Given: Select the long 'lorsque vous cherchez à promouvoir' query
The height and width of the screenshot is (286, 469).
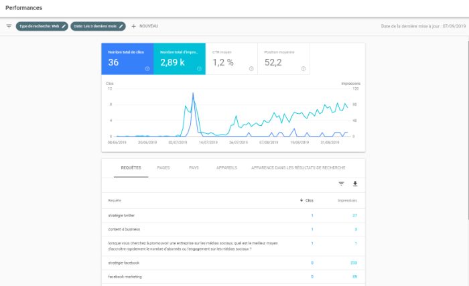Looking at the screenshot, I should 233,246.
